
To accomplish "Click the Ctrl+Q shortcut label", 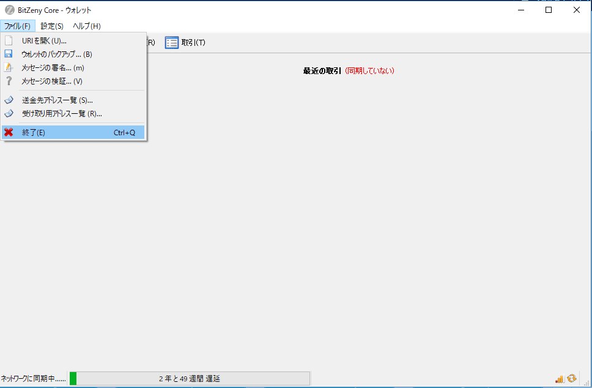I will (x=124, y=133).
